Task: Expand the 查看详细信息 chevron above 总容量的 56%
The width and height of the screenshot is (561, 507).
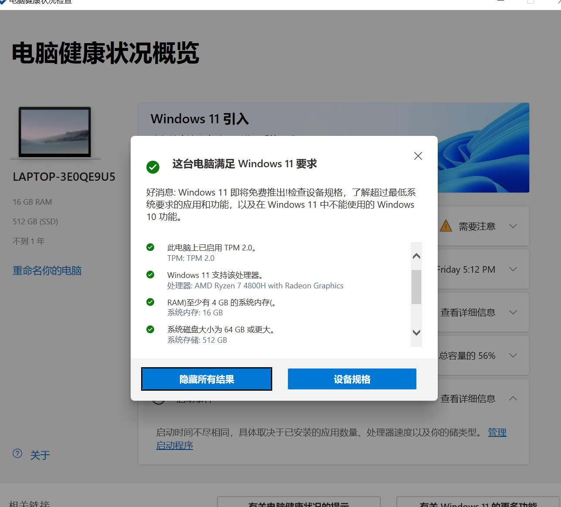Action: (513, 312)
